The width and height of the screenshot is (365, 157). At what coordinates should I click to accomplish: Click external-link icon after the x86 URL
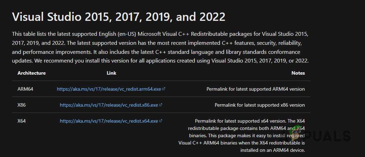coord(161,105)
